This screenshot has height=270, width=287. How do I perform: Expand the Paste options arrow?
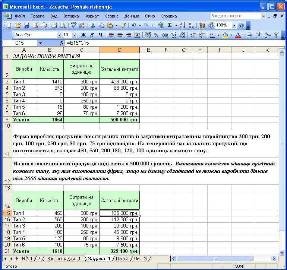coord(116,25)
